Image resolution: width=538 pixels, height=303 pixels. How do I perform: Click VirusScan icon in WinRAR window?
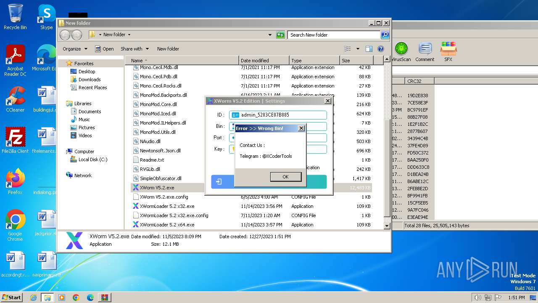click(401, 52)
